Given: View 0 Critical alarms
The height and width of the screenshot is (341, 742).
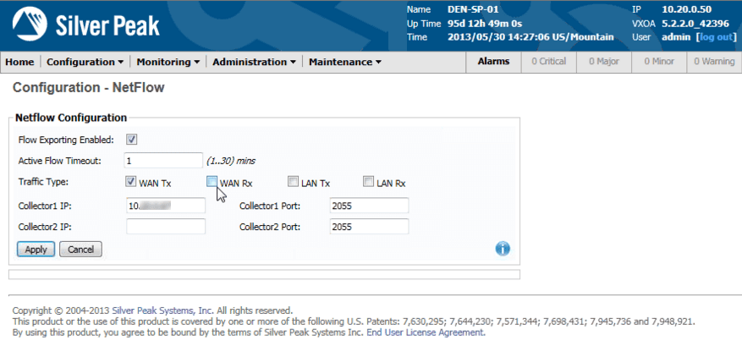Looking at the screenshot, I should 548,62.
